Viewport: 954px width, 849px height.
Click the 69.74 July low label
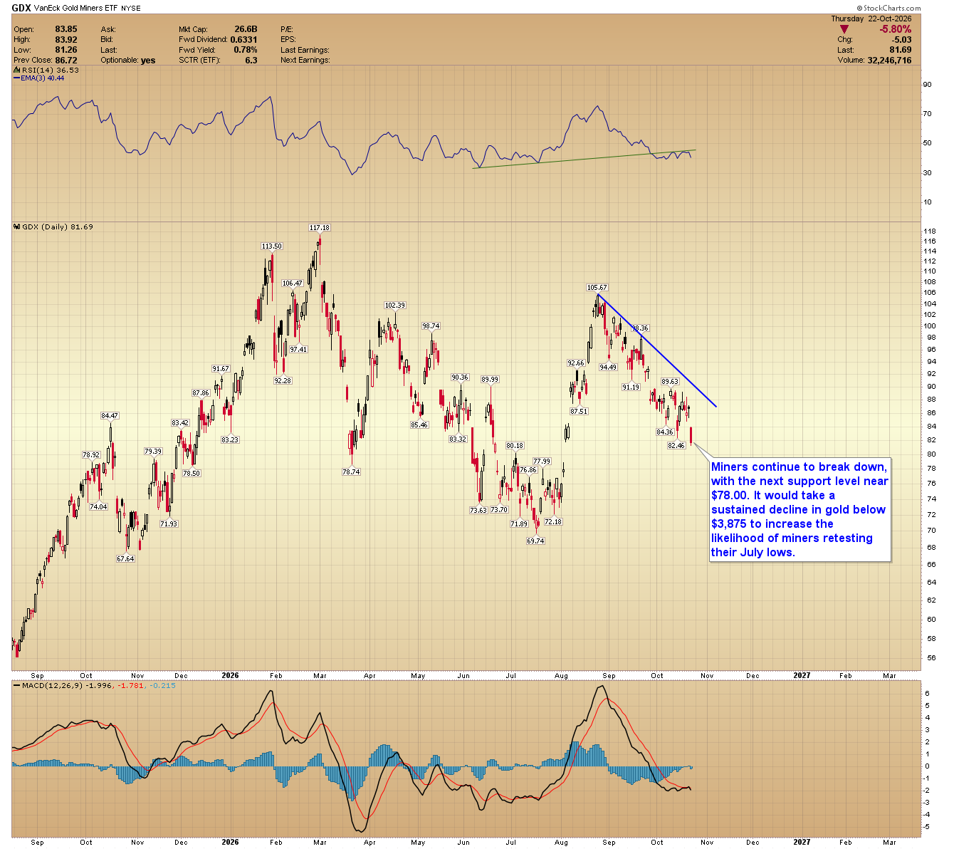[x=535, y=541]
